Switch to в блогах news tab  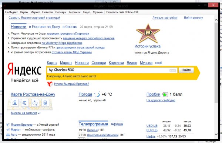pyautogui.click(x=70, y=27)
